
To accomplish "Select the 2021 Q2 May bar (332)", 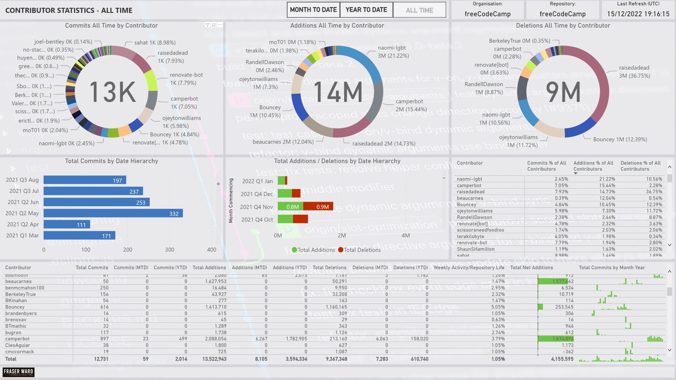I will pyautogui.click(x=113, y=213).
